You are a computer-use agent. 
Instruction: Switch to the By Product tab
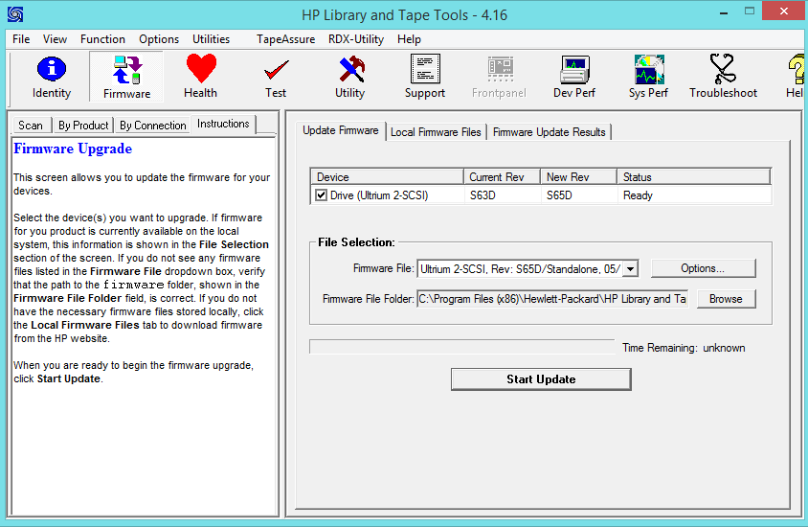[x=83, y=126]
